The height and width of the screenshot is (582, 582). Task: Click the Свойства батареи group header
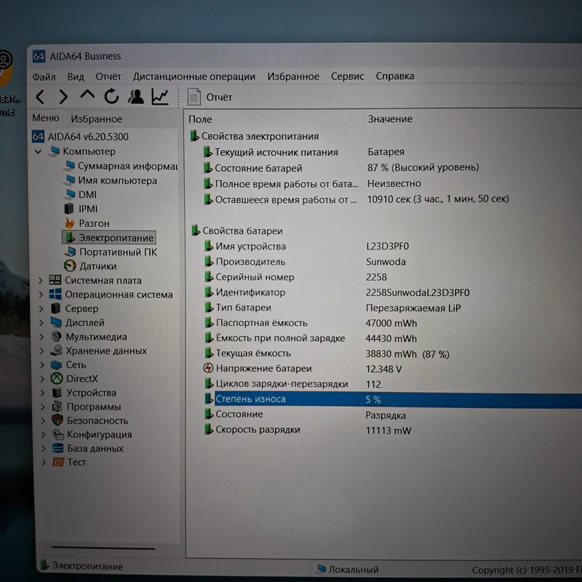pyautogui.click(x=237, y=231)
